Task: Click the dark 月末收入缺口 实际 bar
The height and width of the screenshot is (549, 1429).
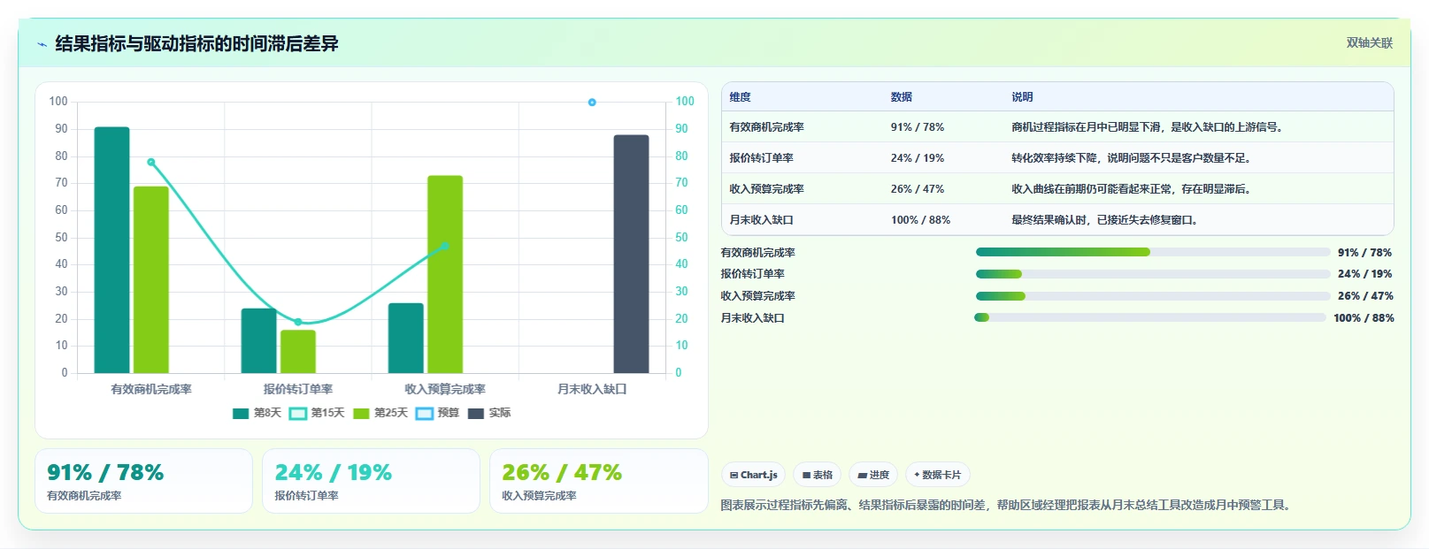Action: pos(631,254)
